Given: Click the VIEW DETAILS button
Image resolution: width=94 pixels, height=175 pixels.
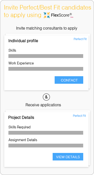Looking at the screenshot, I should pyautogui.click(x=68, y=157).
